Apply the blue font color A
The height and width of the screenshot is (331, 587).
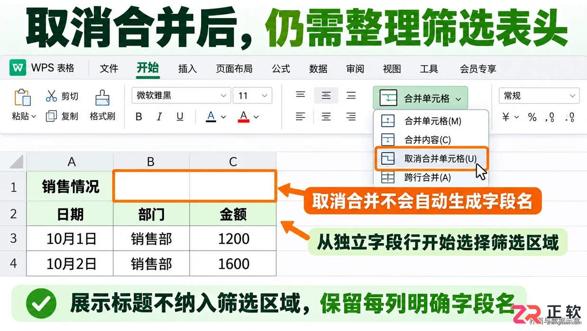[x=211, y=116]
